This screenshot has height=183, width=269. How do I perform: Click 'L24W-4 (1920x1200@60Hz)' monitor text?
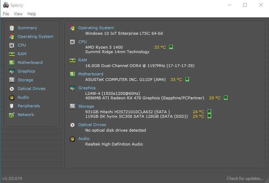[x=113, y=93]
